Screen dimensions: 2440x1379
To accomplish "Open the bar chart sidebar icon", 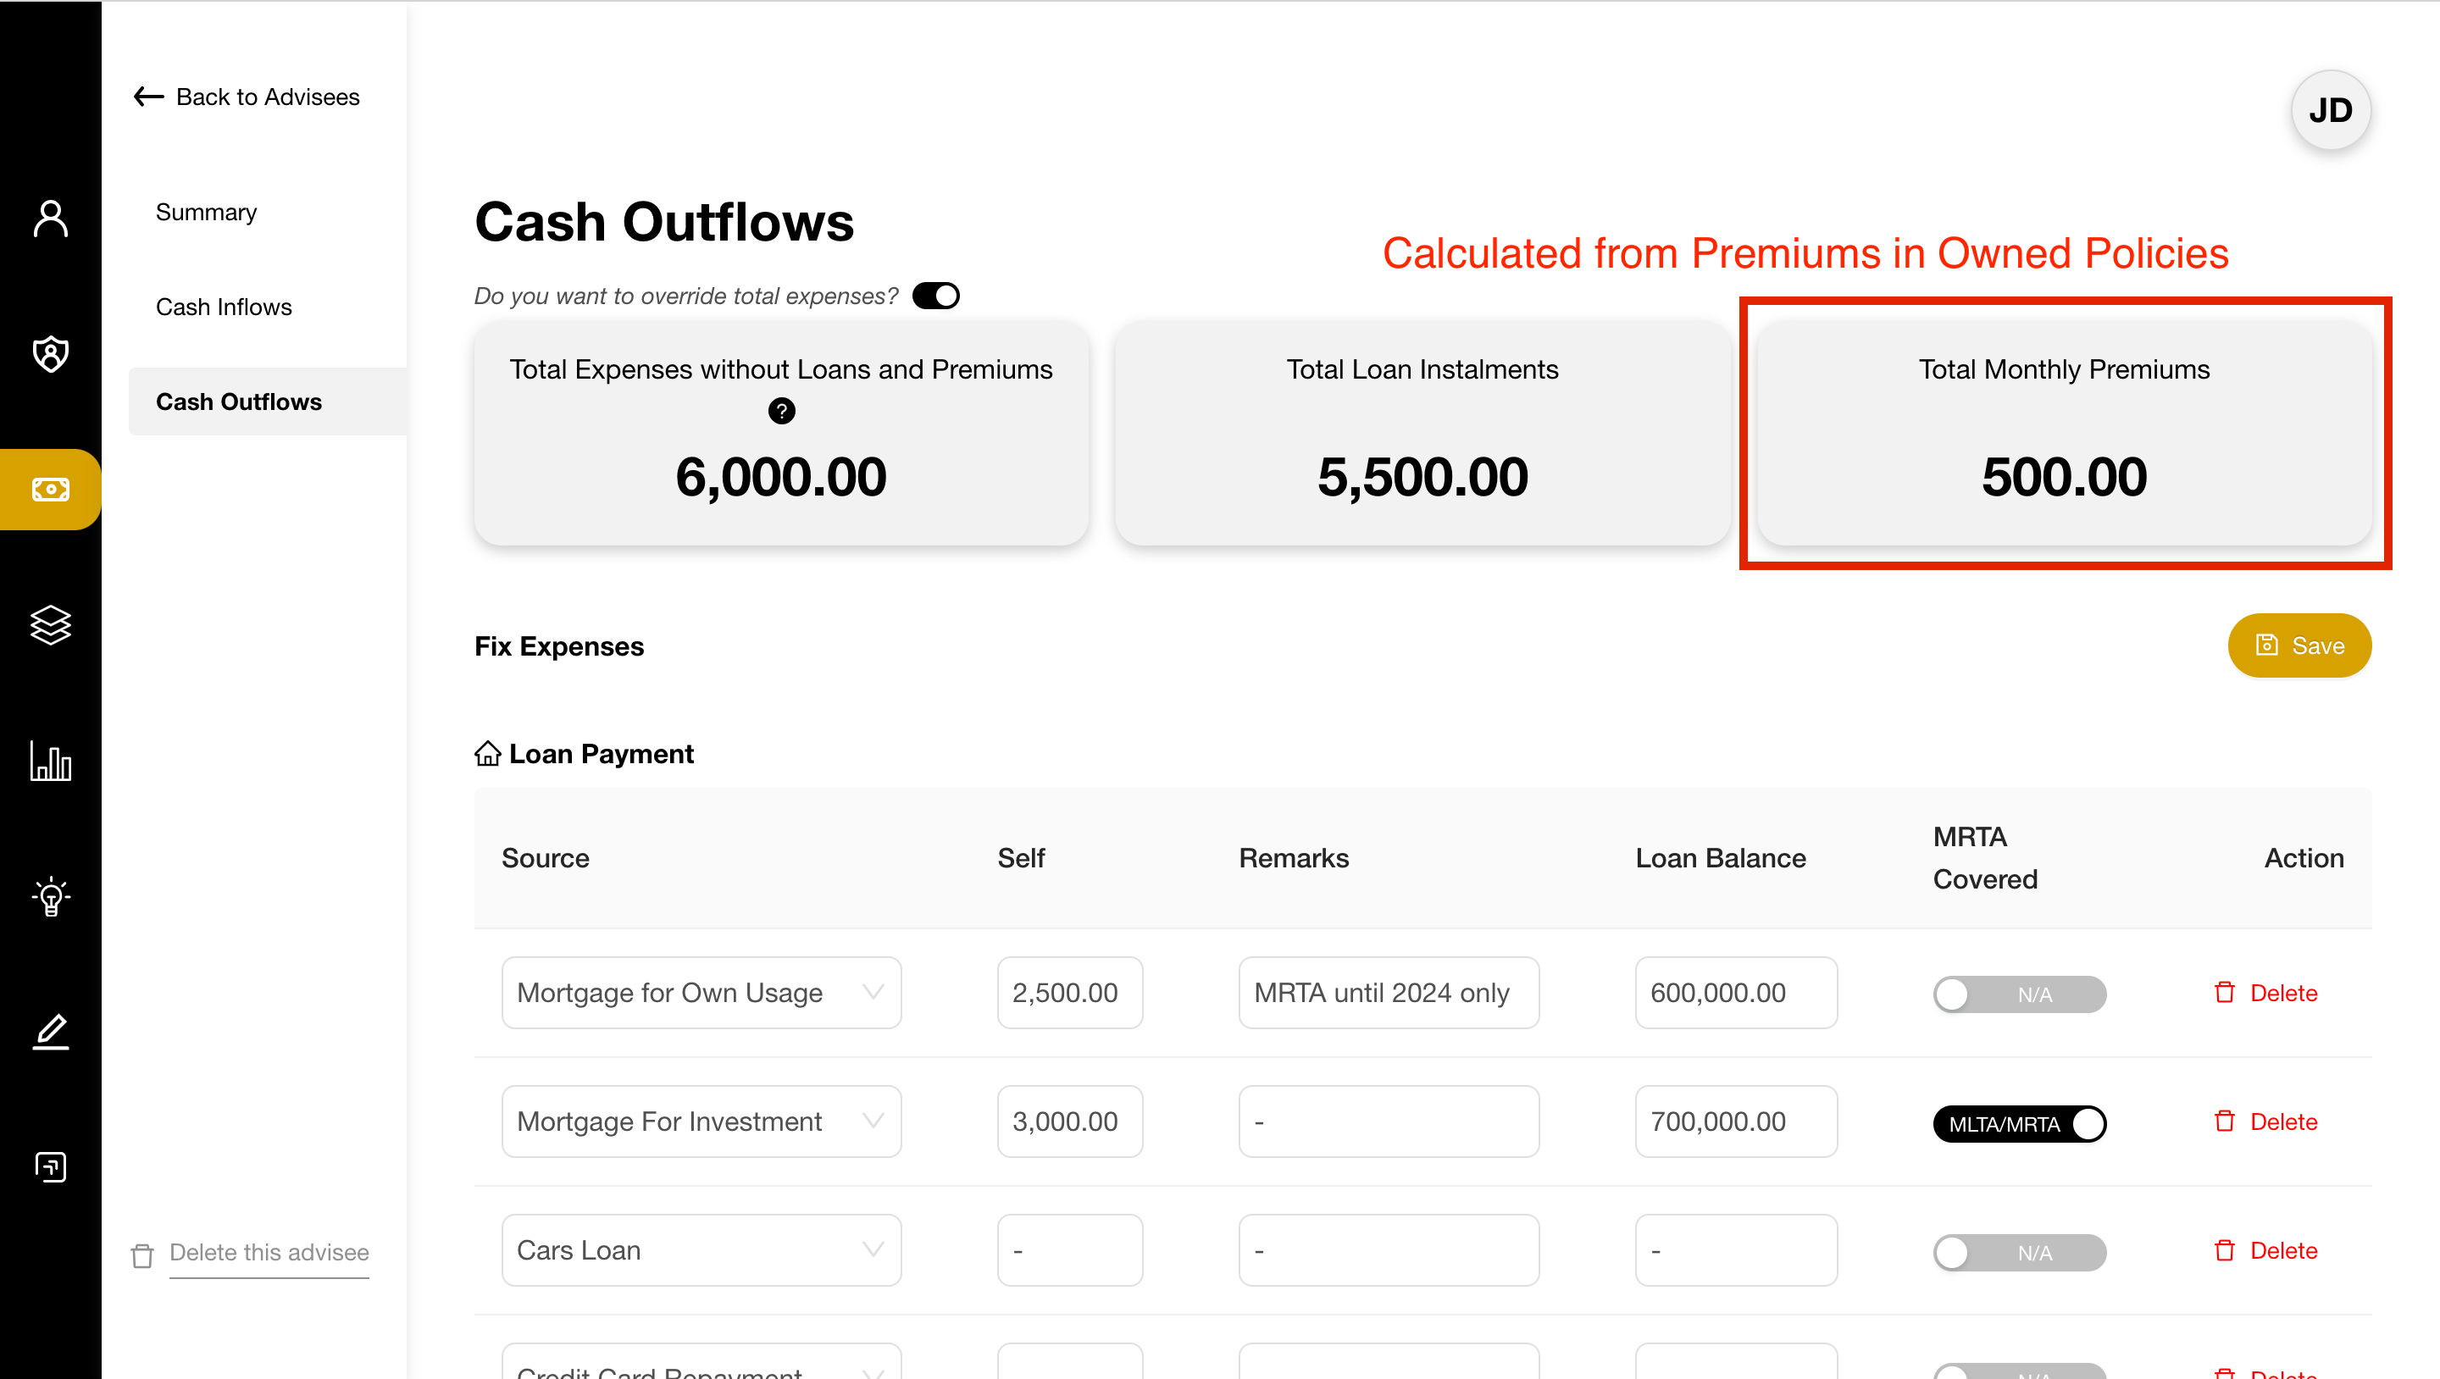I will (x=50, y=761).
